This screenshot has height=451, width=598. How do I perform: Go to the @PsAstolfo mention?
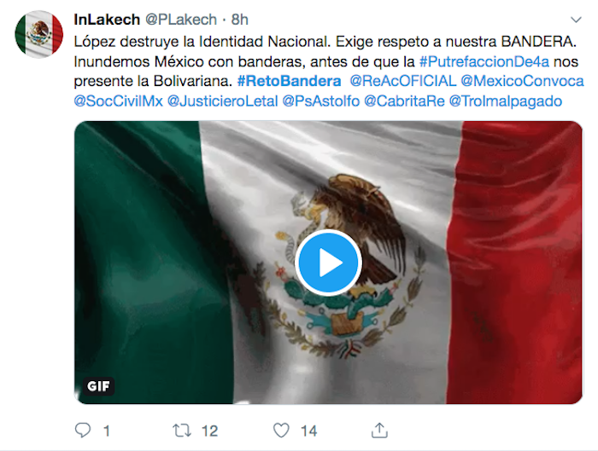320,101
